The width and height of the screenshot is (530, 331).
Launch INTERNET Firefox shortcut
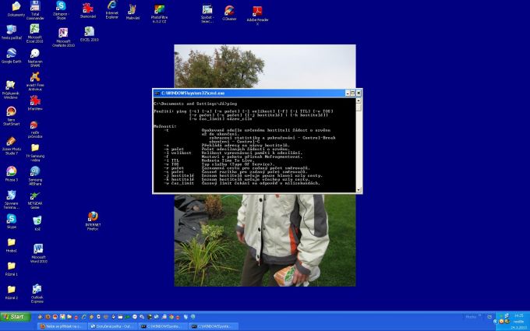[93, 217]
